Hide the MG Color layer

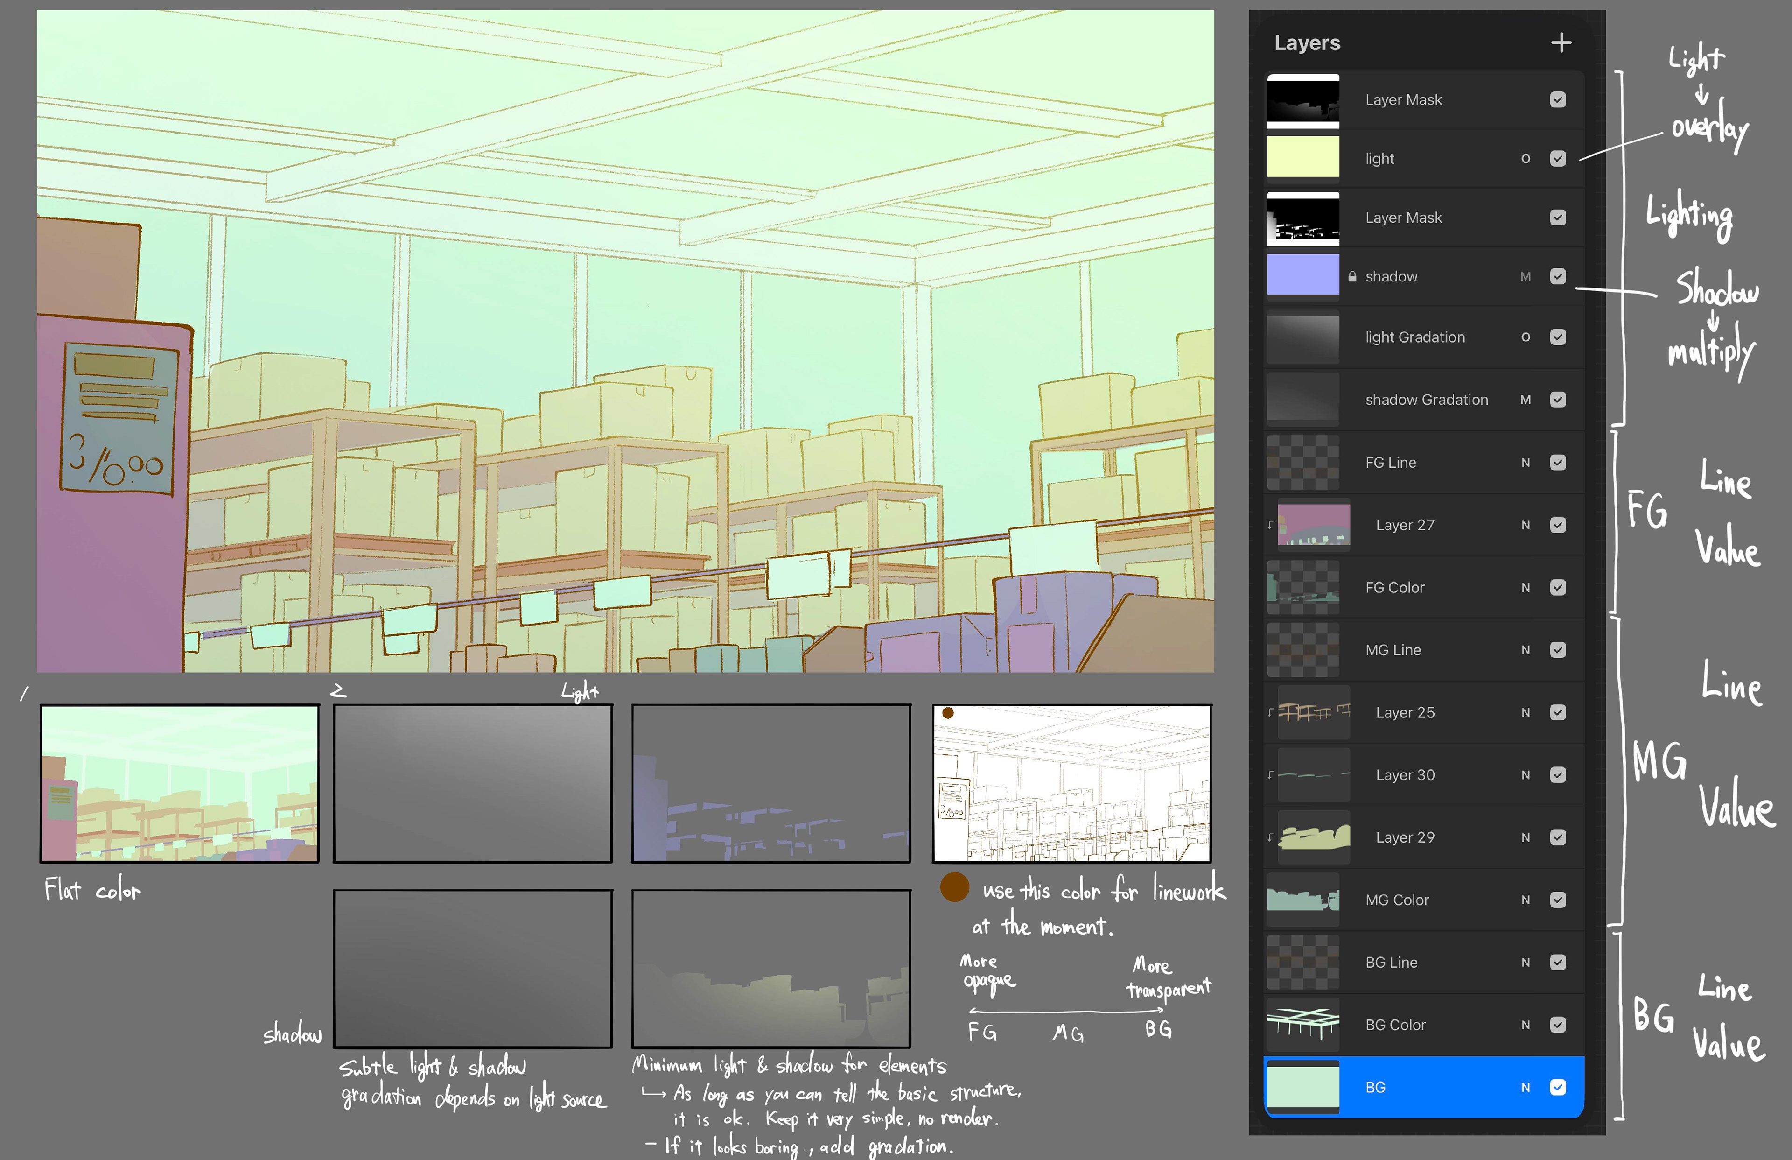1558,900
